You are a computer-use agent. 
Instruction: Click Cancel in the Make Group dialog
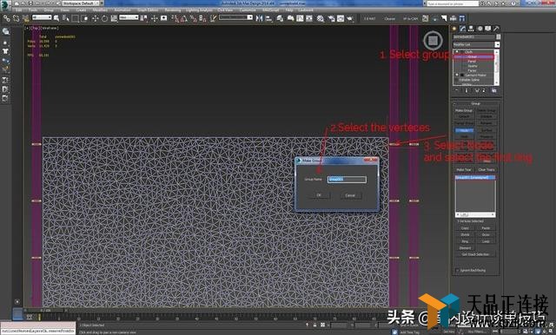pyautogui.click(x=350, y=195)
